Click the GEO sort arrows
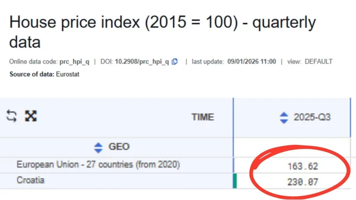 point(98,148)
